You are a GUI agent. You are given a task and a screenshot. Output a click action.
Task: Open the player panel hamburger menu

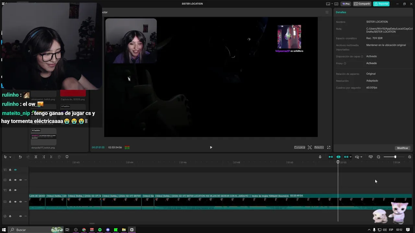pyautogui.click(x=327, y=12)
